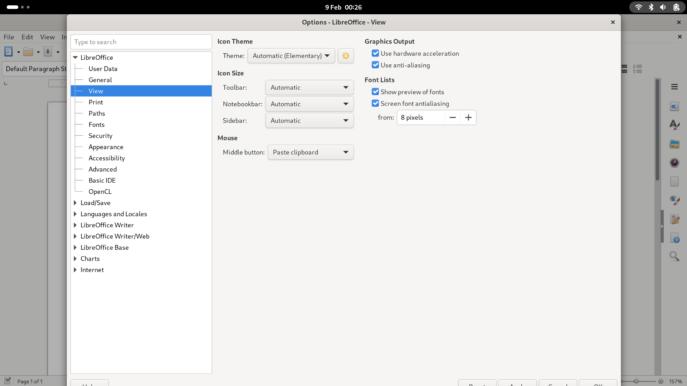Expand the LibreOffice Writer/Web tree node
687x386 pixels.
click(x=75, y=236)
